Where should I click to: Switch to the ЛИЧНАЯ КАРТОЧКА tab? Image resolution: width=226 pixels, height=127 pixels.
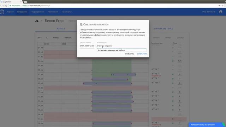(163, 29)
